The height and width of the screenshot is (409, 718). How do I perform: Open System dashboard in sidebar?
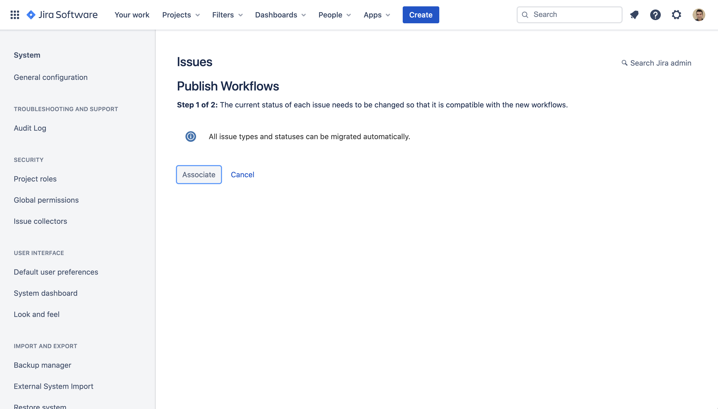(x=46, y=293)
